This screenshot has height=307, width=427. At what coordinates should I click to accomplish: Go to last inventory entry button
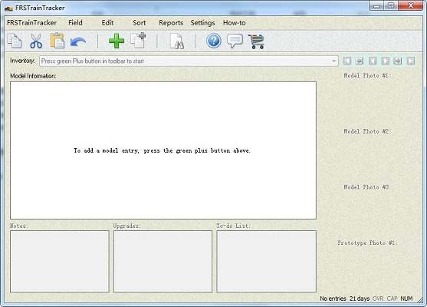pos(411,61)
